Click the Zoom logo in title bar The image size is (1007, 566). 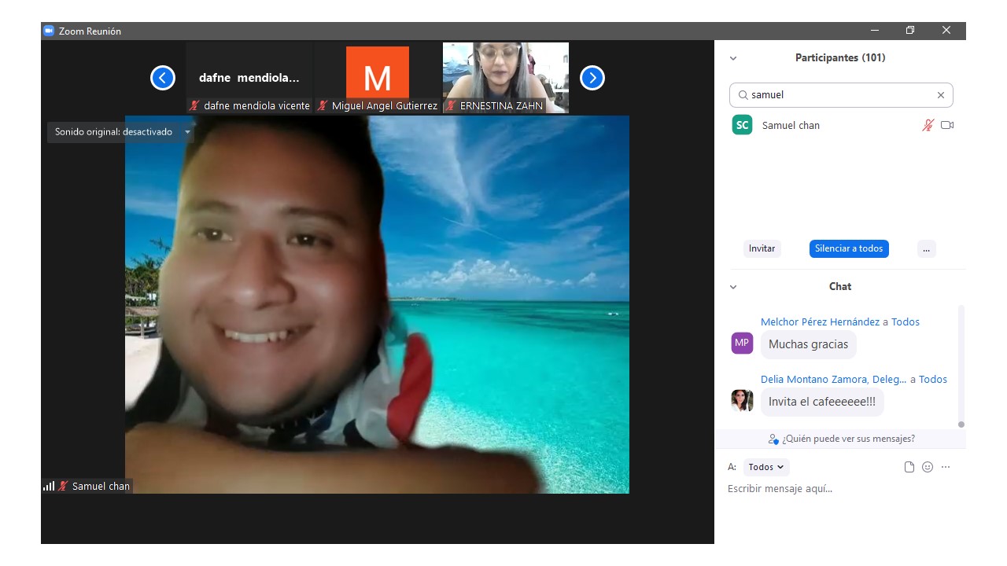pos(49,31)
